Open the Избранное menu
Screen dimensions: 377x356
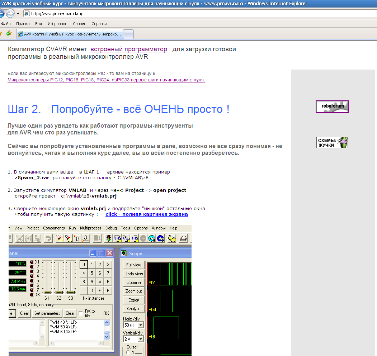point(57,24)
